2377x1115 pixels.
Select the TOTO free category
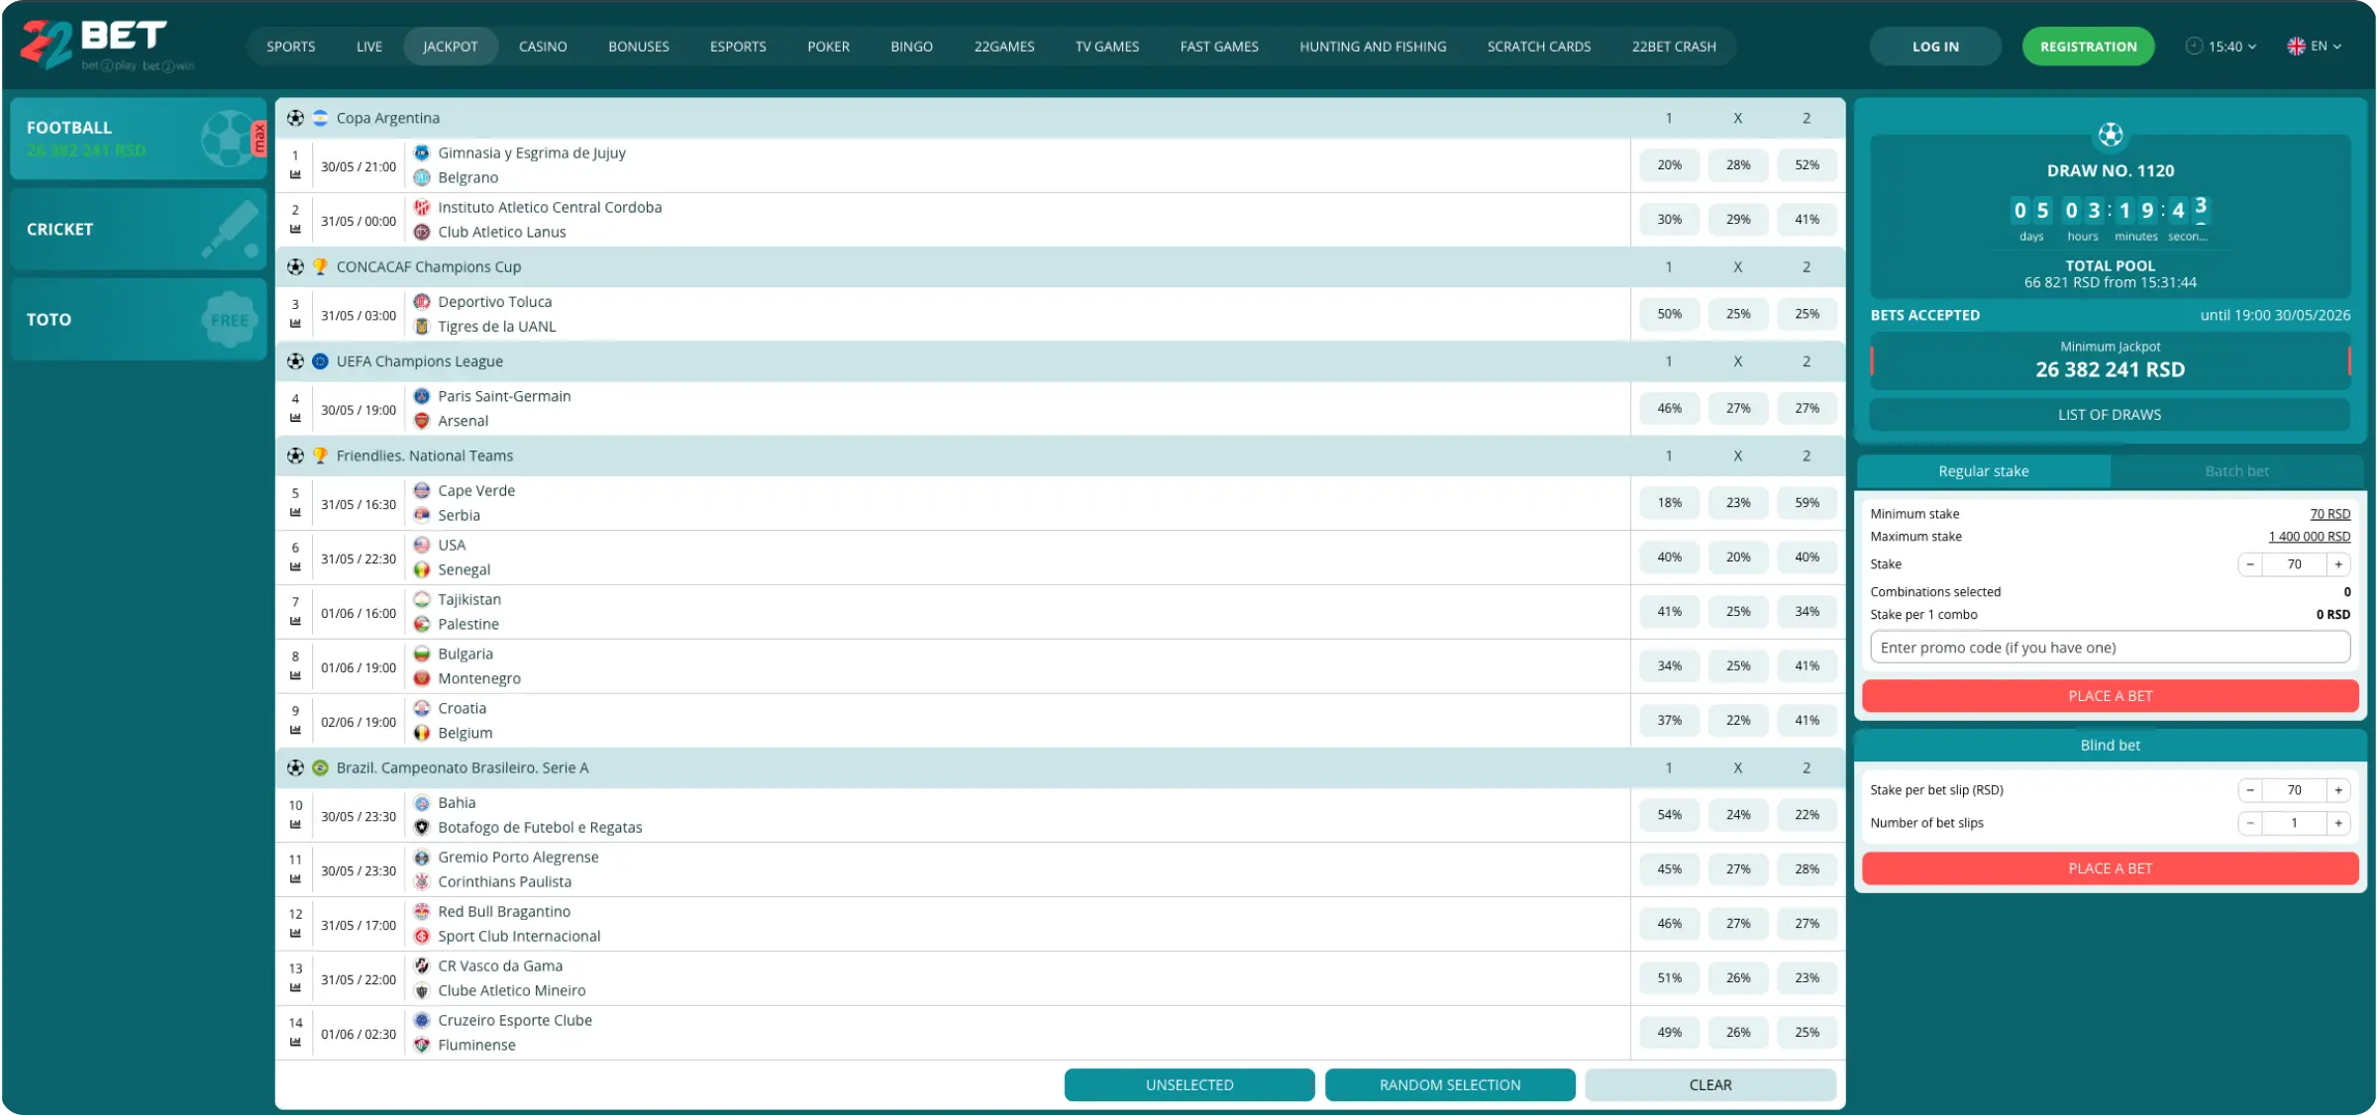point(139,320)
